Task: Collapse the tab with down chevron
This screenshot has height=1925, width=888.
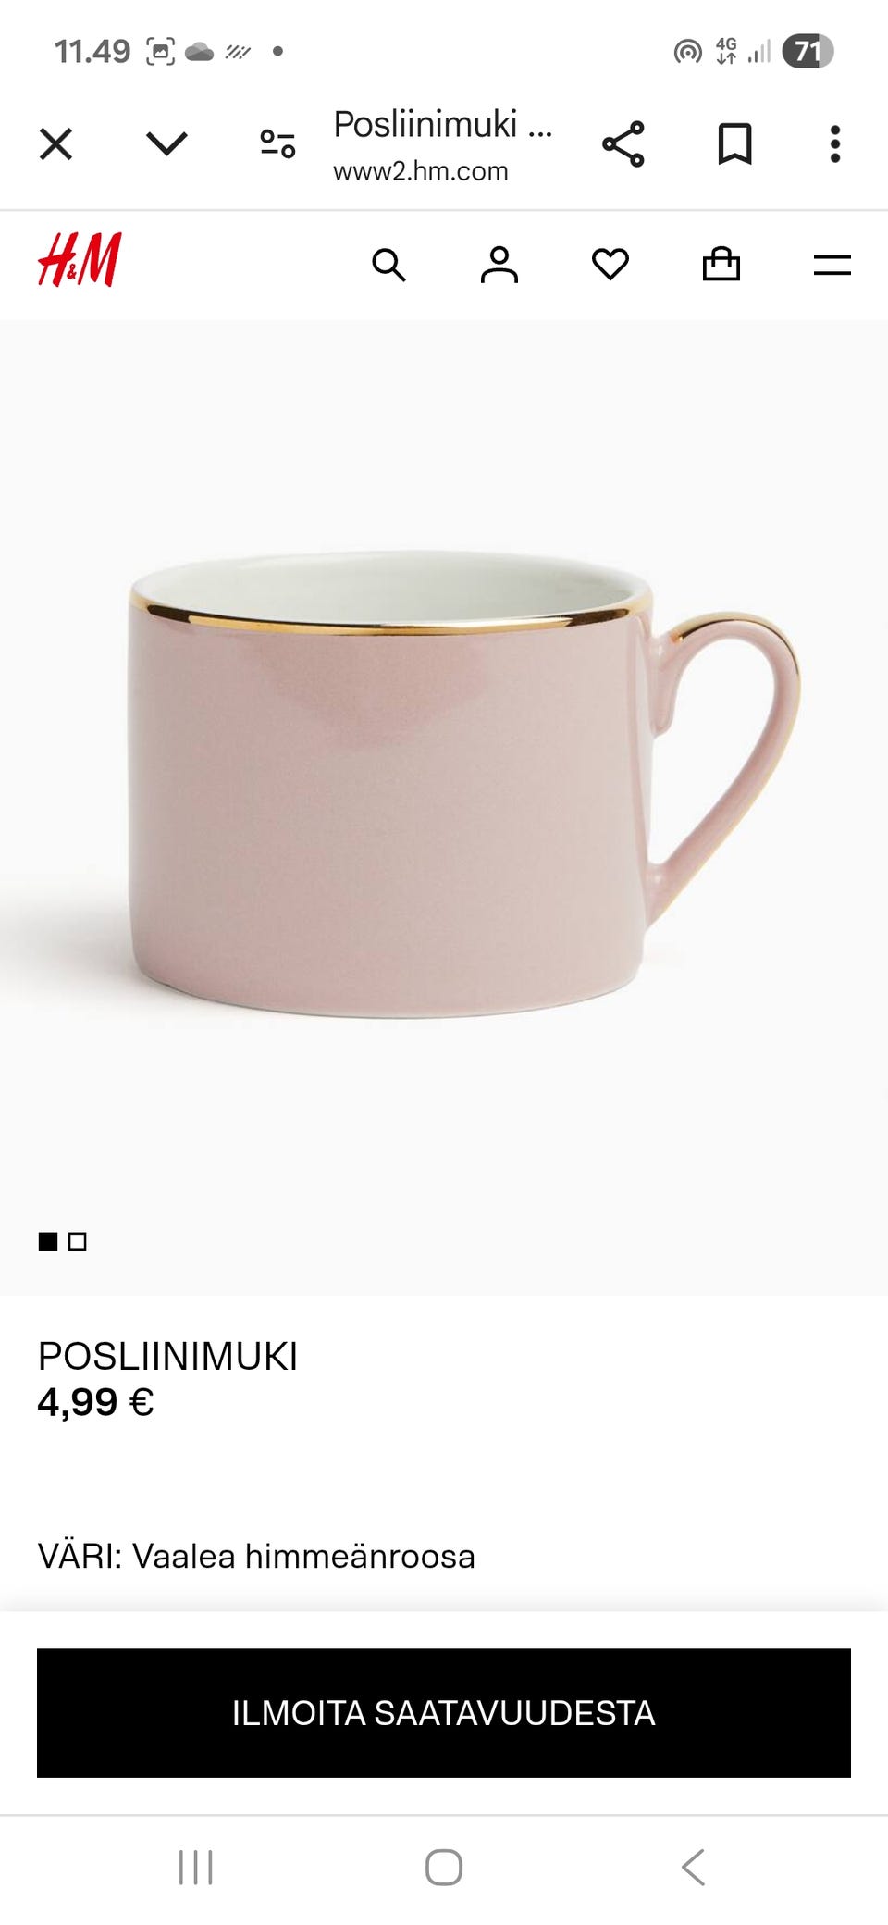Action: (x=167, y=143)
